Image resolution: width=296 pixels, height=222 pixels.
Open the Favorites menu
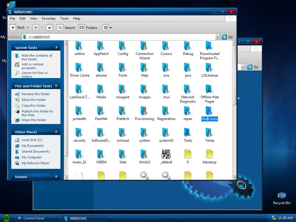[49, 18]
